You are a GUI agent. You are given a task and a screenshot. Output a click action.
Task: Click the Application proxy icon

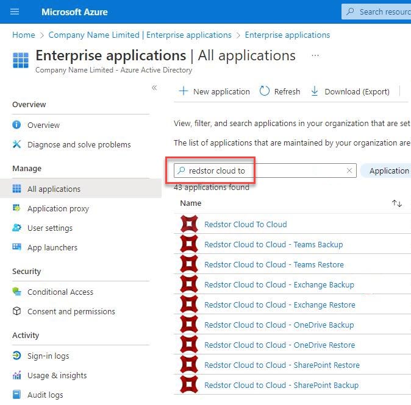pos(16,208)
